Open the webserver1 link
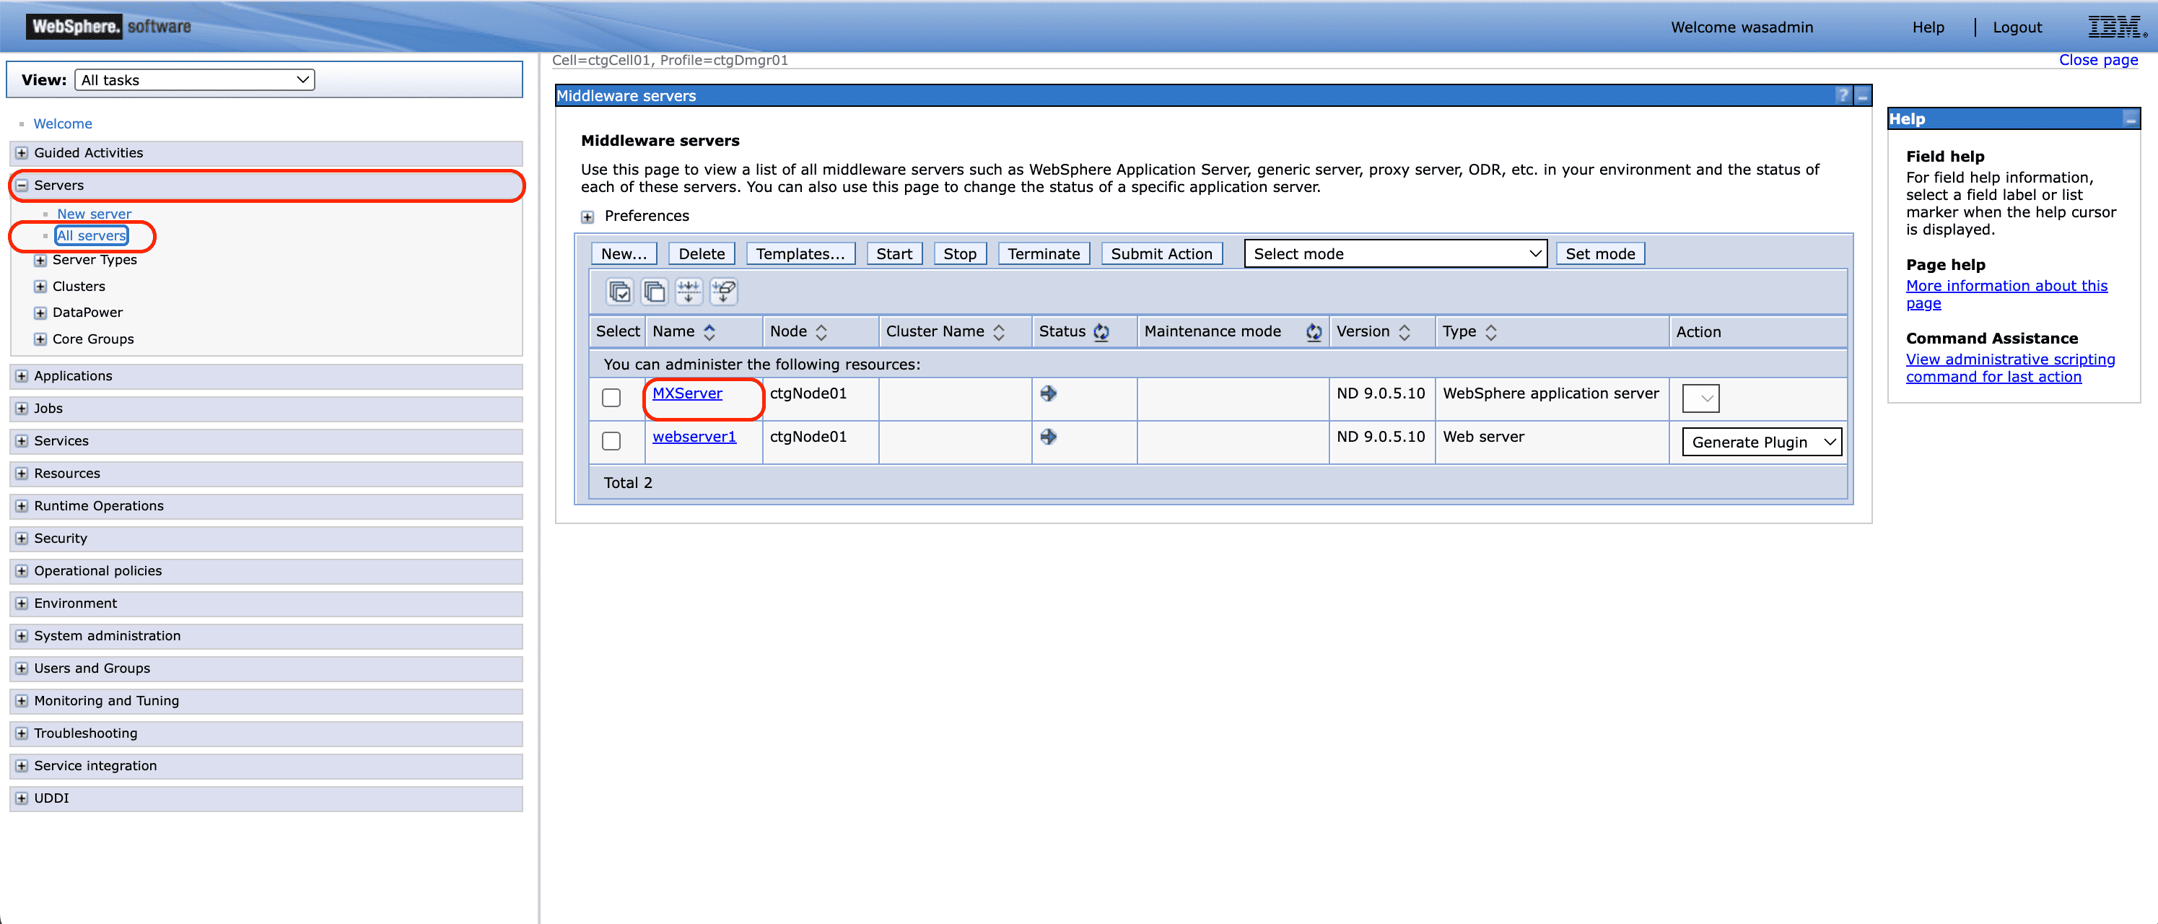This screenshot has width=2158, height=924. pos(694,437)
